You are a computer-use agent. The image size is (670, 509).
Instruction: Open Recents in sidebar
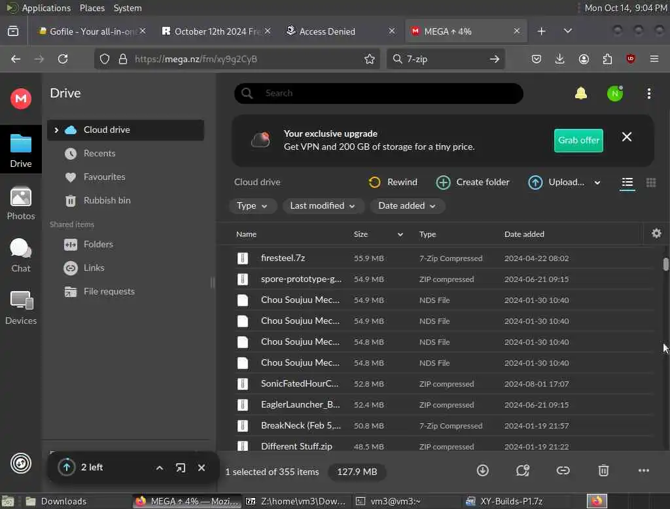pos(125,154)
